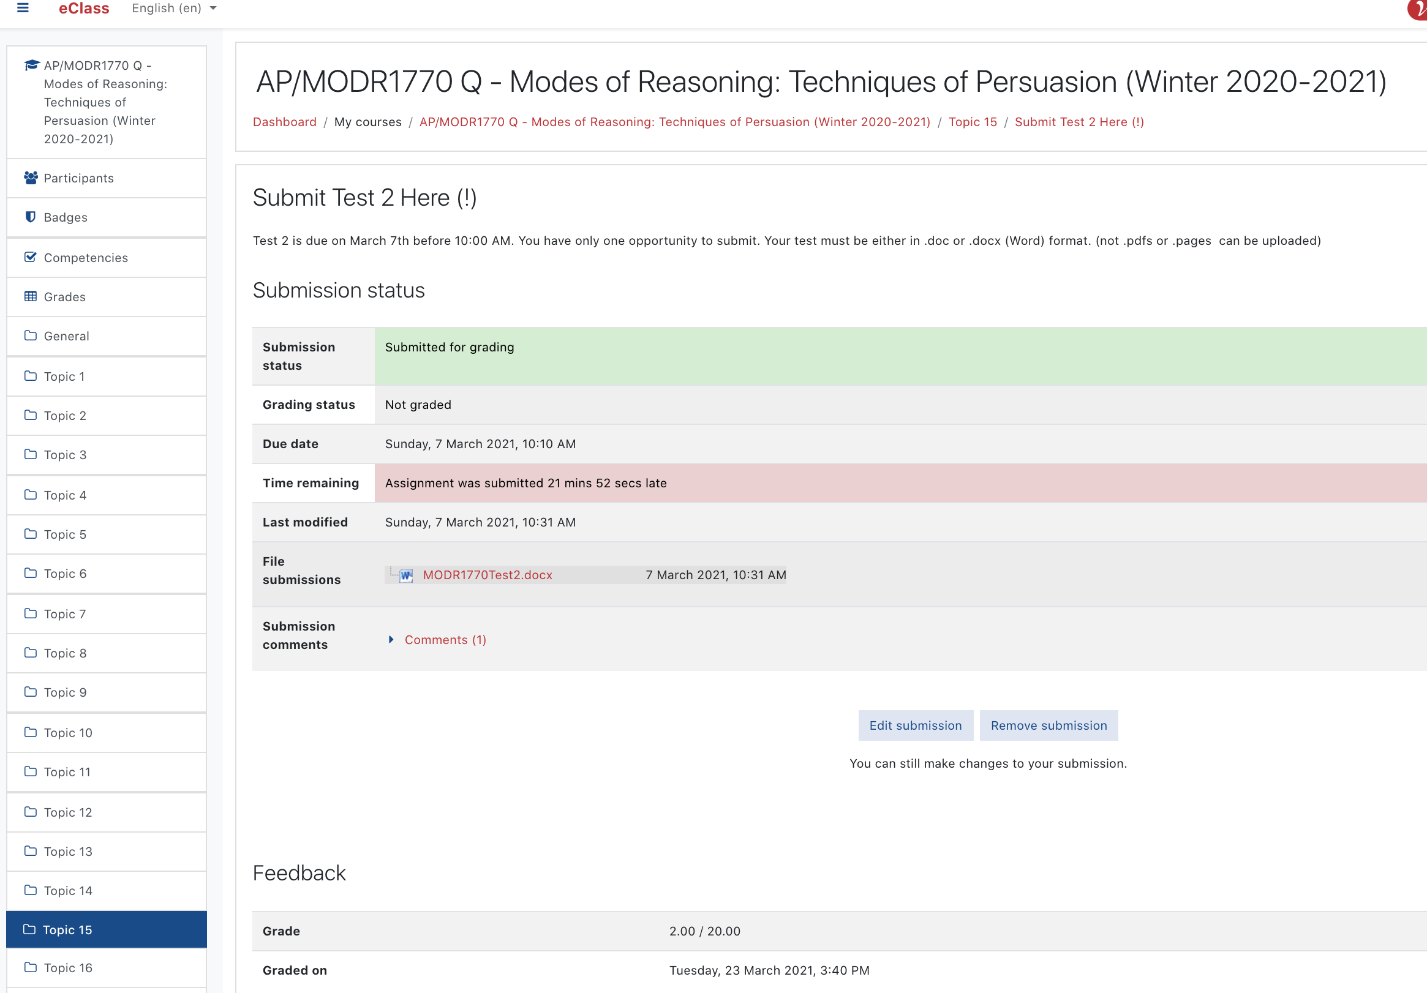Click the graduation cap course icon
The height and width of the screenshot is (993, 1427).
(32, 66)
